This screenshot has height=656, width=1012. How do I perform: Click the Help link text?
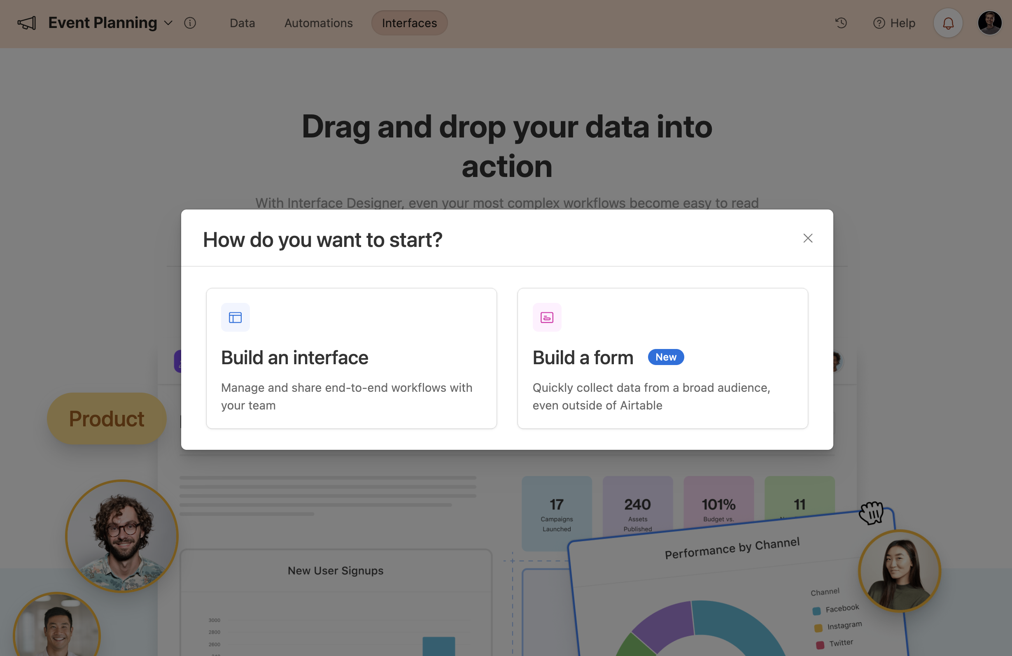point(902,23)
